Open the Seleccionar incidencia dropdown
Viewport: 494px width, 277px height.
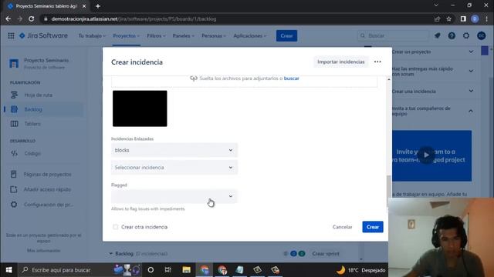pyautogui.click(x=174, y=168)
